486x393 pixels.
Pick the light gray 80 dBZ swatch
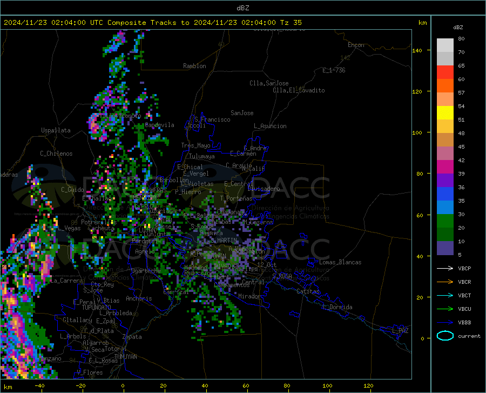(x=445, y=45)
